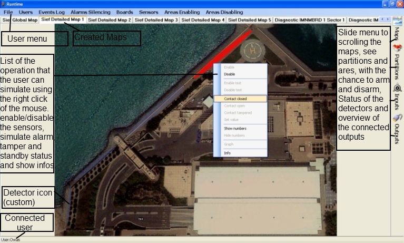404x243 pixels.
Task: Expand the Areas Enabling menu
Action: point(182,12)
